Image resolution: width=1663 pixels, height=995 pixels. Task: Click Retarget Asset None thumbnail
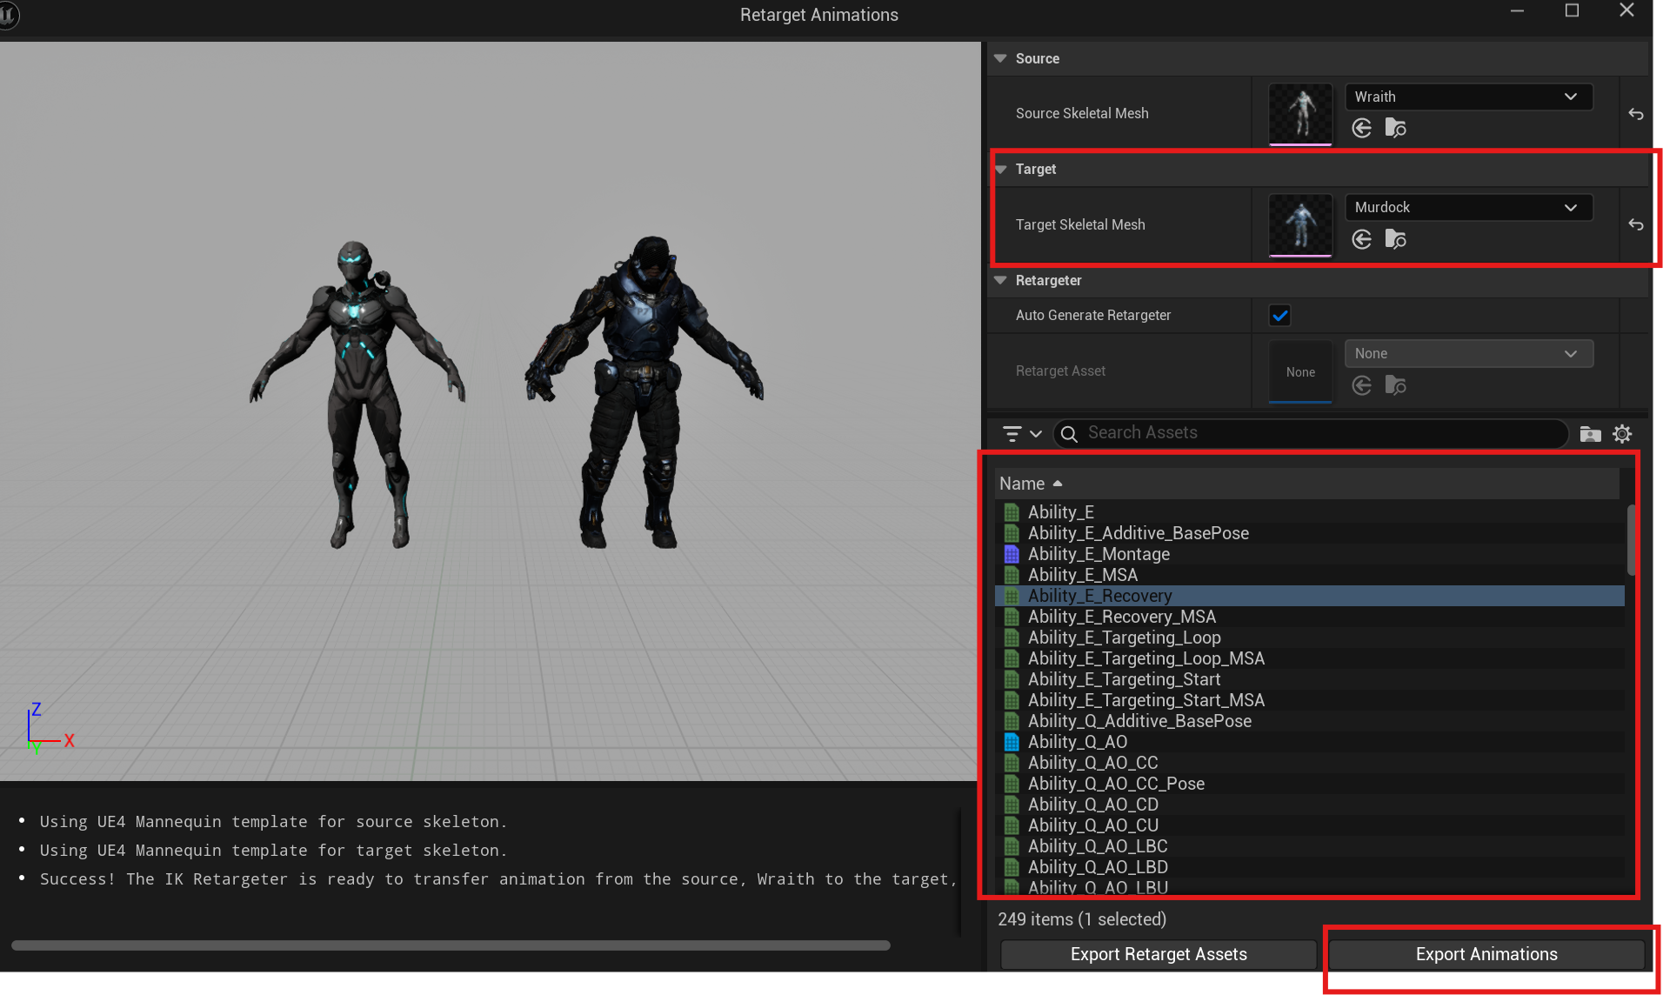point(1300,371)
